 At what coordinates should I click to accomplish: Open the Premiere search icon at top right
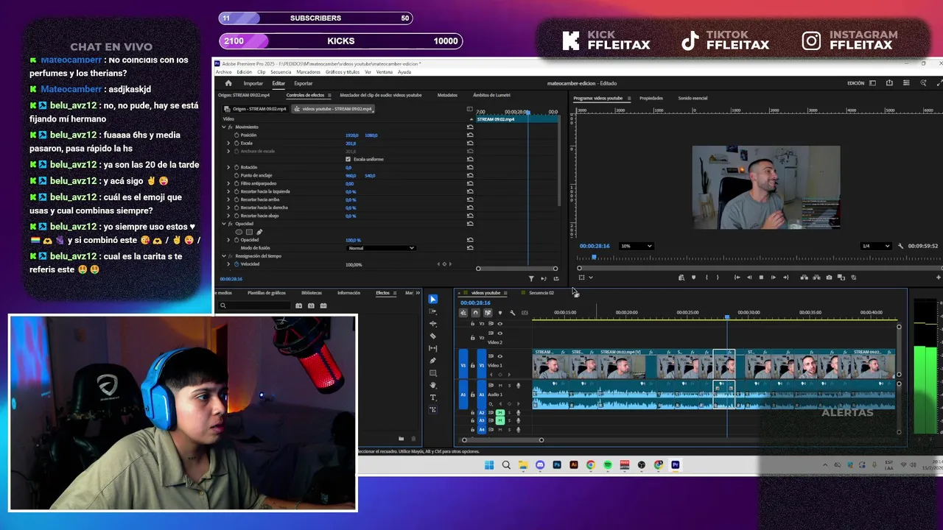click(923, 83)
